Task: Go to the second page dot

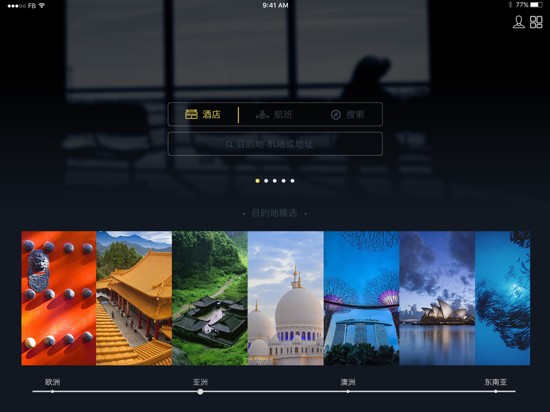Action: pos(266,181)
